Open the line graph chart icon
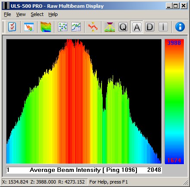The image size is (190, 187). coord(76,27)
